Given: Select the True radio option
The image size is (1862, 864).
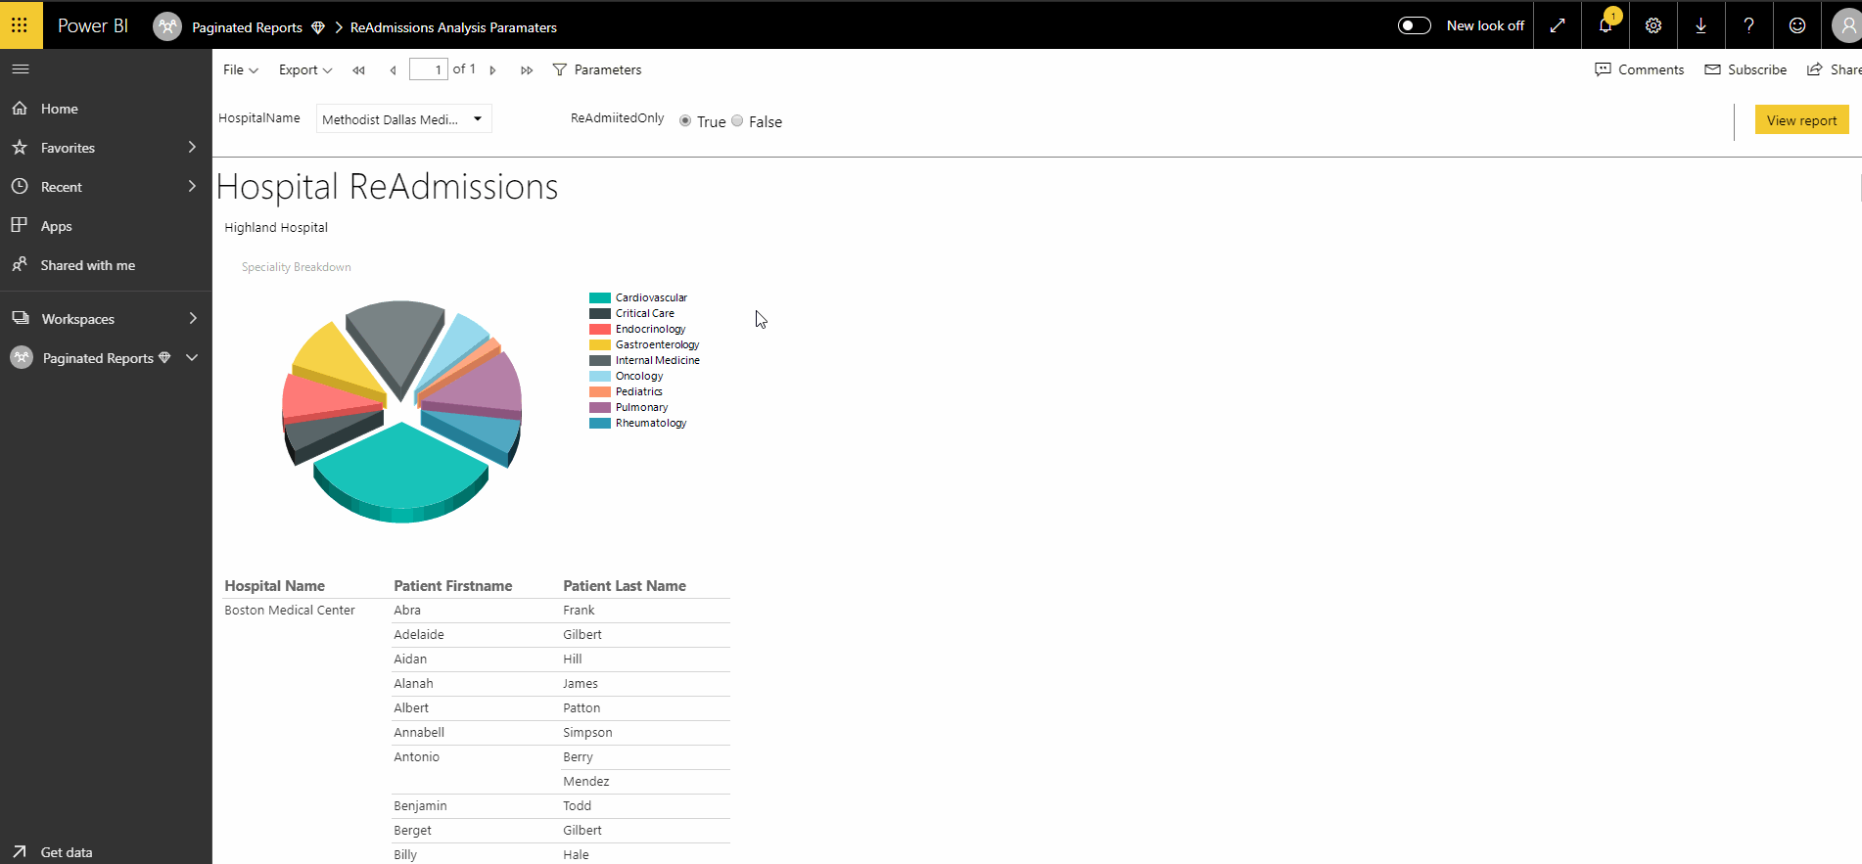Looking at the screenshot, I should coord(685,121).
